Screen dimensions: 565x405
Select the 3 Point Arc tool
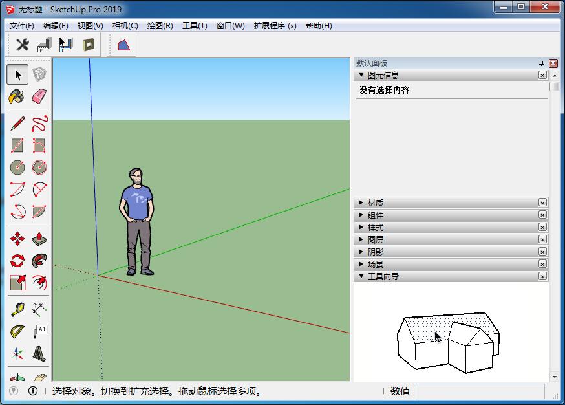point(17,212)
